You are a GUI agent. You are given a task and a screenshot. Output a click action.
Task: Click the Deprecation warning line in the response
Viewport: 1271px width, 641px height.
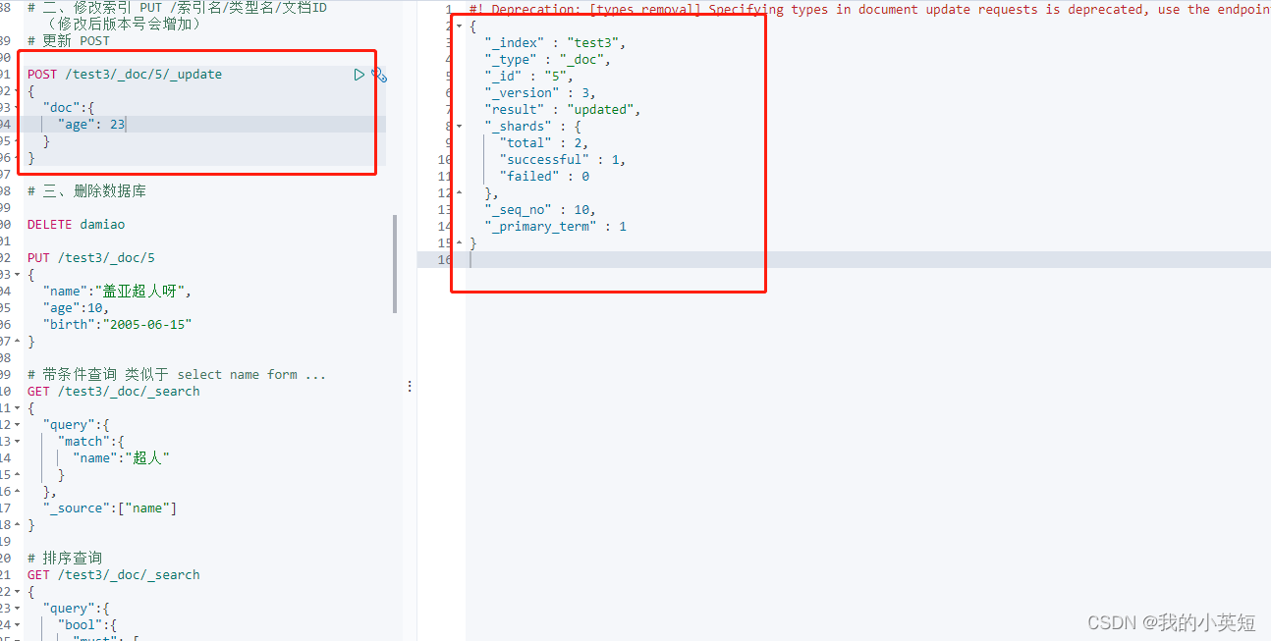point(869,10)
